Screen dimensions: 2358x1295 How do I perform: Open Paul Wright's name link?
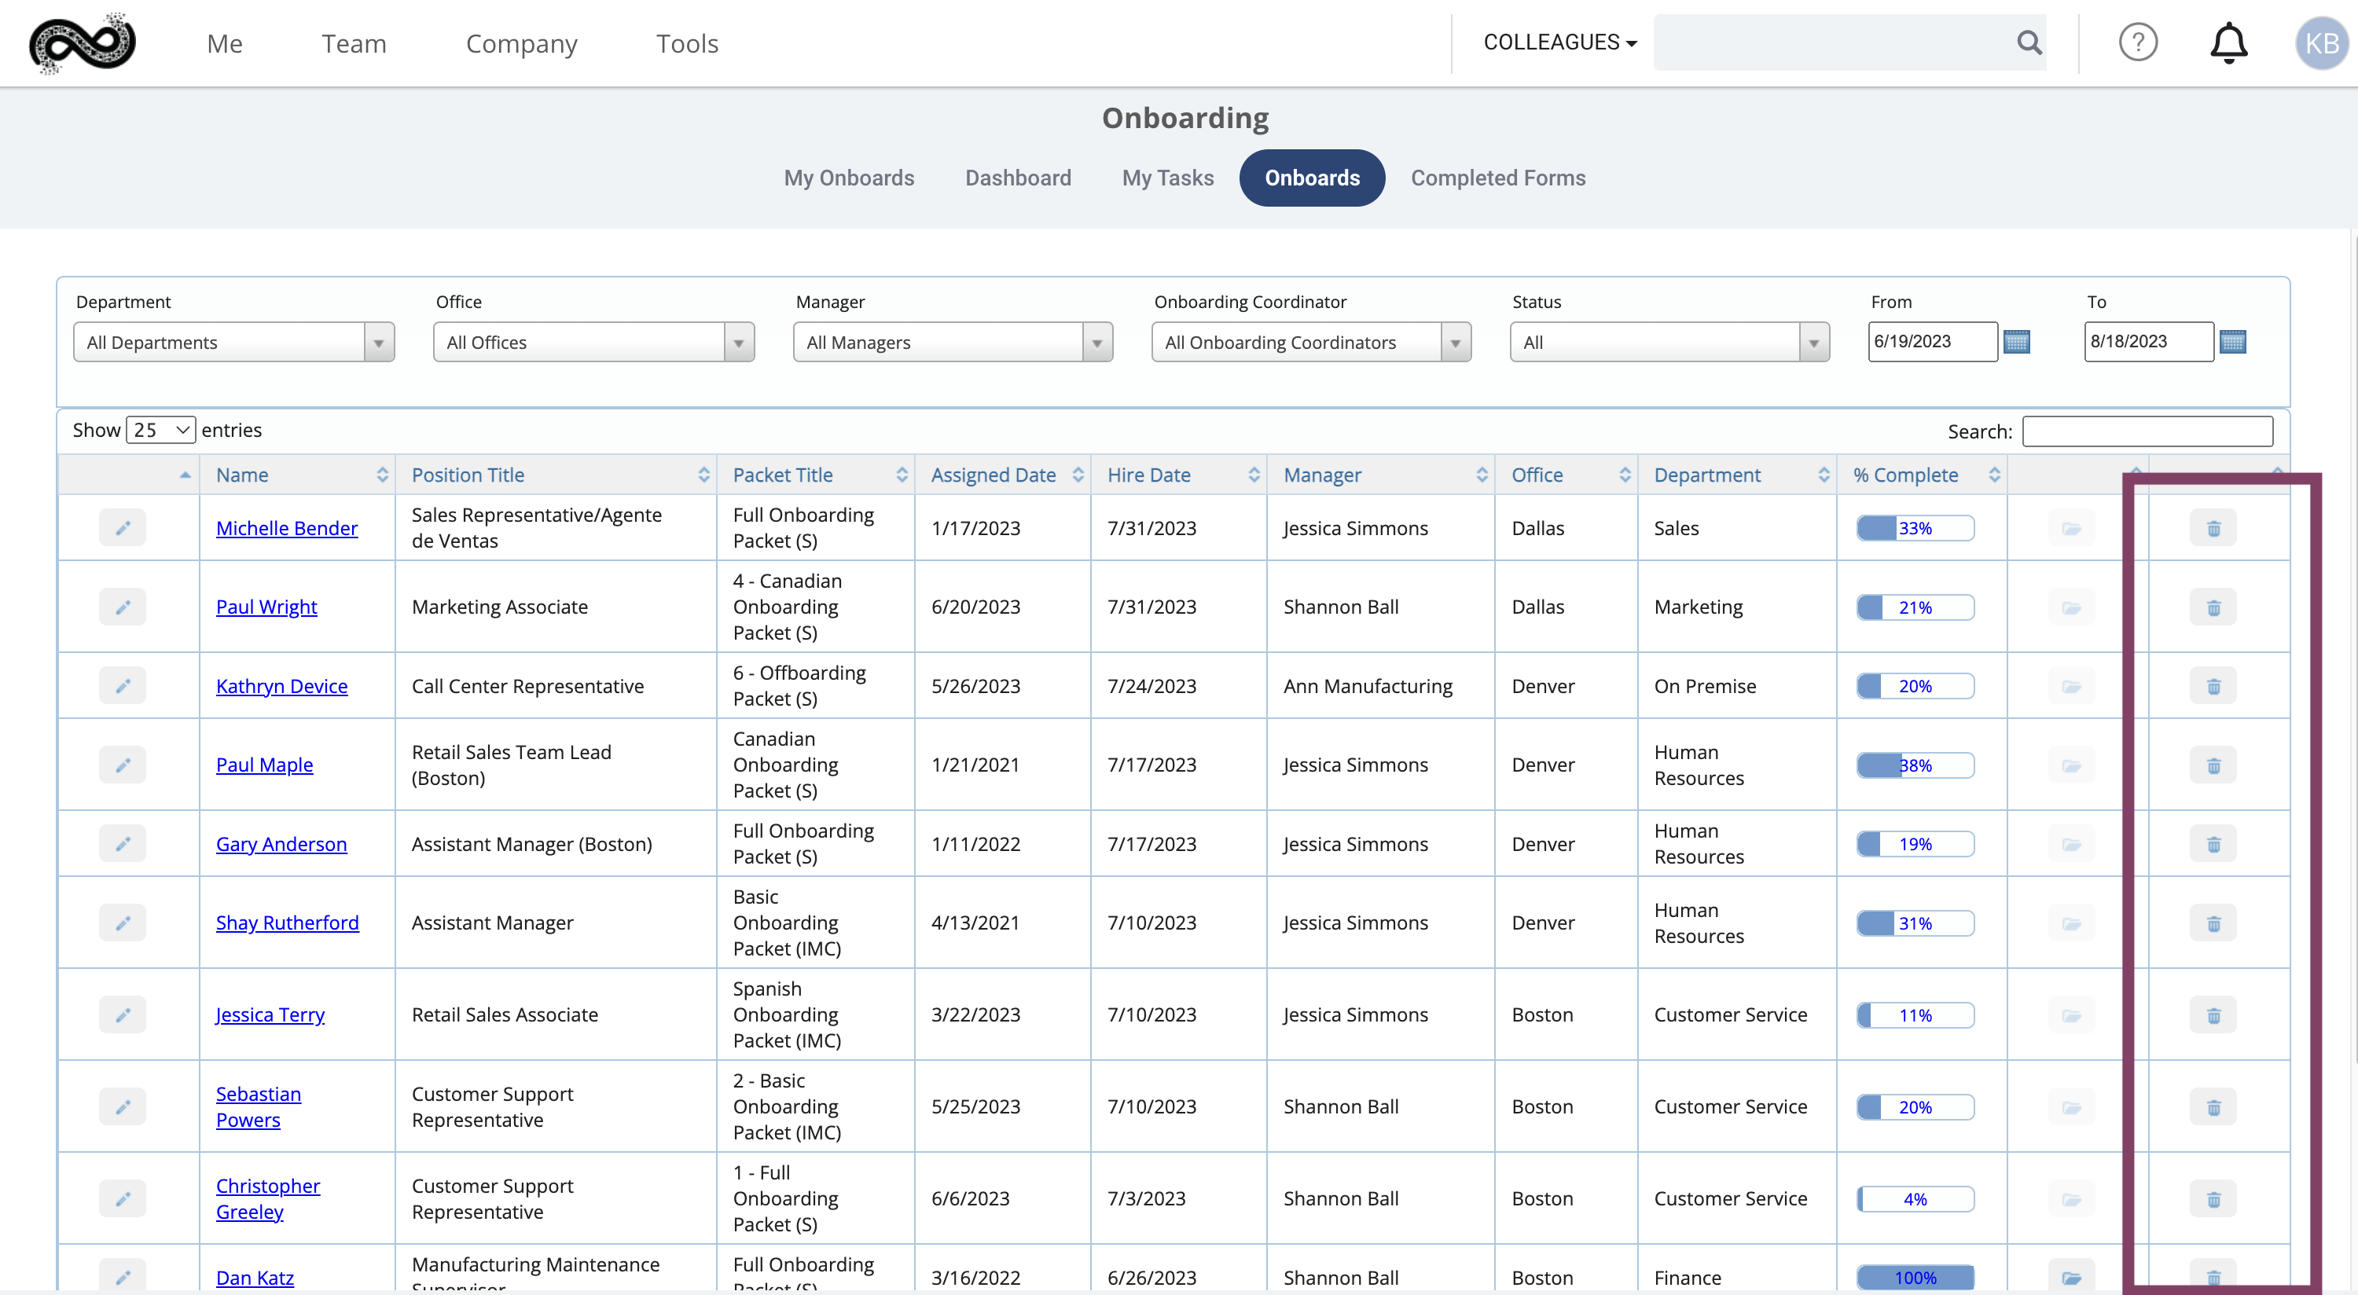[x=266, y=607]
